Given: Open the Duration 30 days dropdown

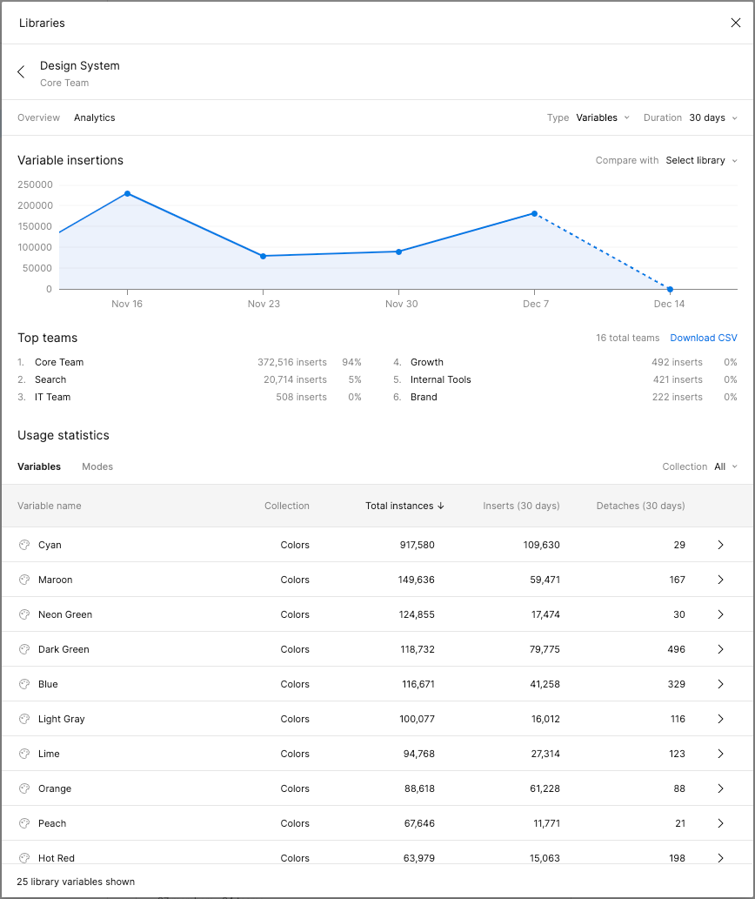Looking at the screenshot, I should point(712,117).
